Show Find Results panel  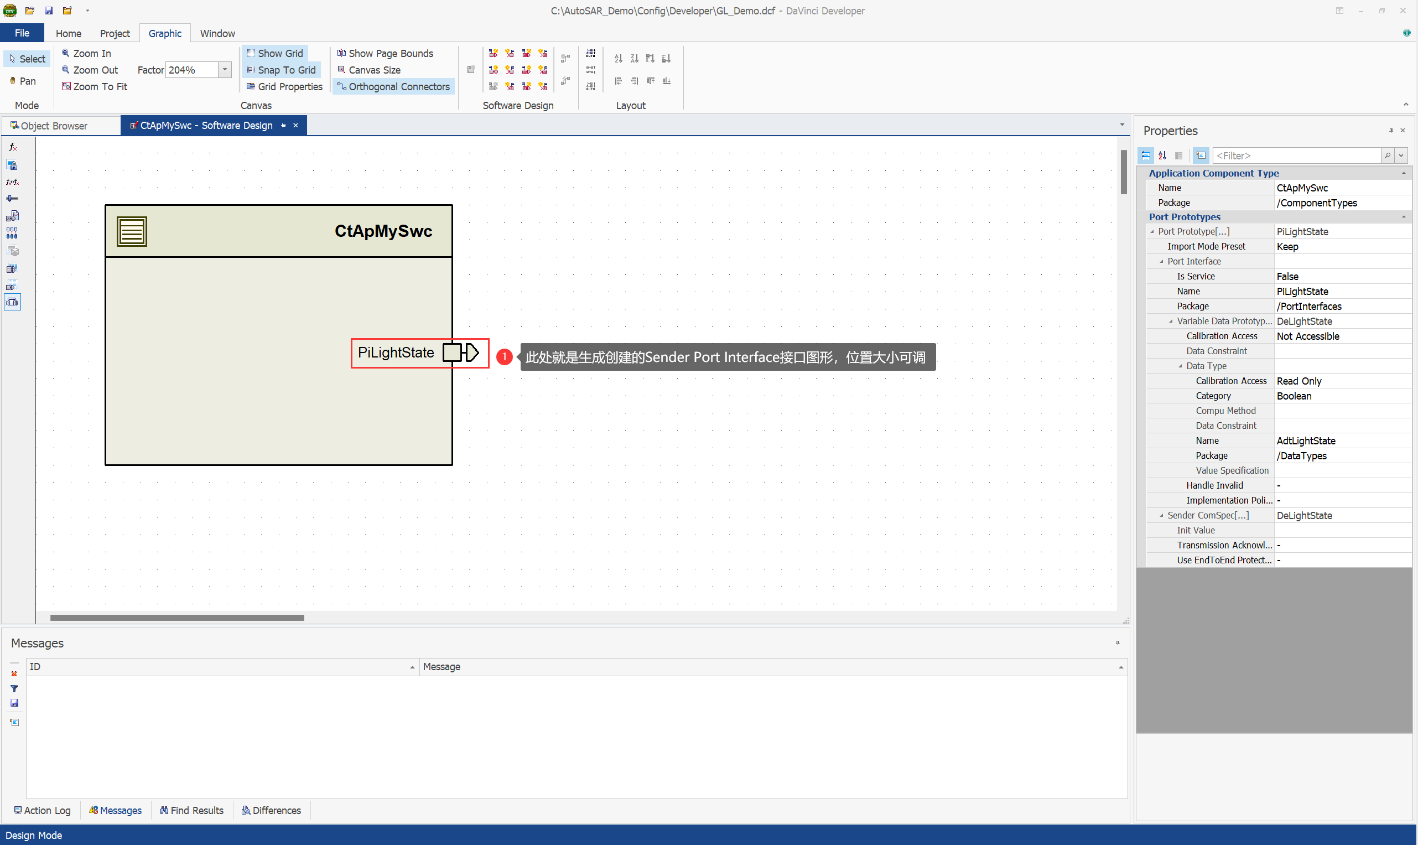[x=192, y=810]
